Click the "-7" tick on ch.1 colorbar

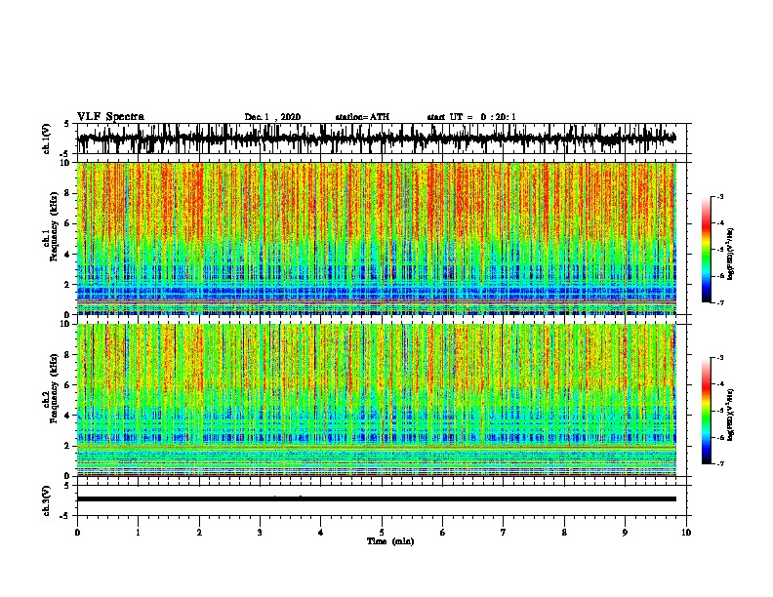tap(719, 302)
